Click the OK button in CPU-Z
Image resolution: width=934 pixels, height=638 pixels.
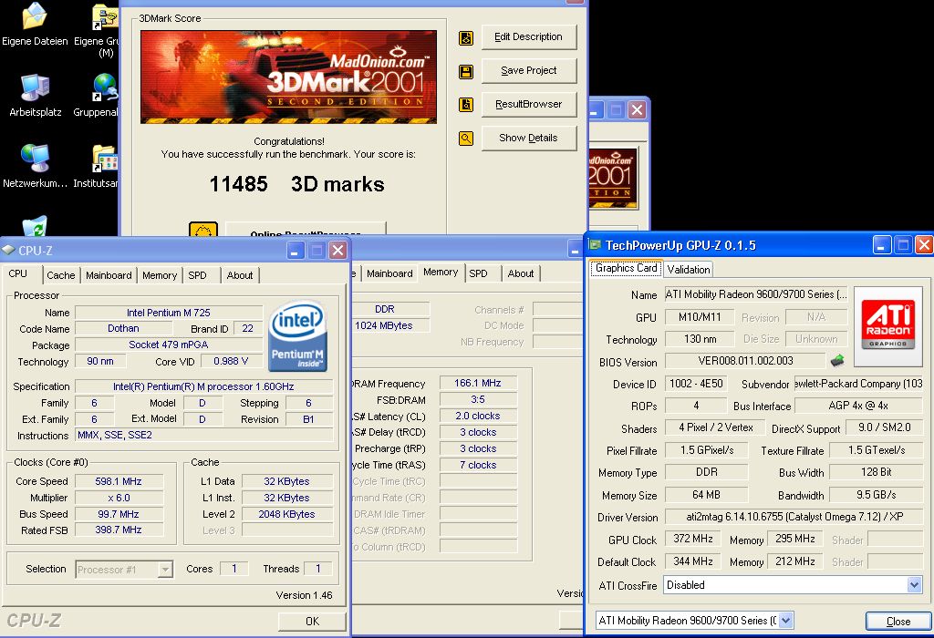pyautogui.click(x=312, y=622)
